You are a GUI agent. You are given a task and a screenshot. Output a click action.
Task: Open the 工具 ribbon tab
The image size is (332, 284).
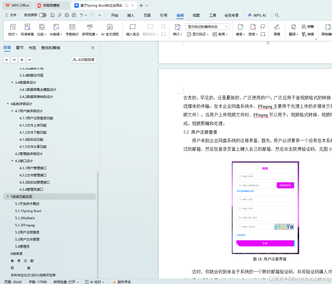point(213,15)
